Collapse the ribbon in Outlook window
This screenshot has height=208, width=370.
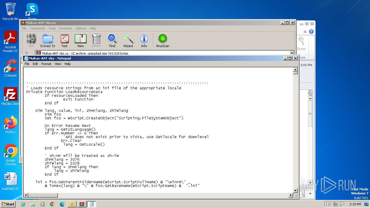click(305, 31)
